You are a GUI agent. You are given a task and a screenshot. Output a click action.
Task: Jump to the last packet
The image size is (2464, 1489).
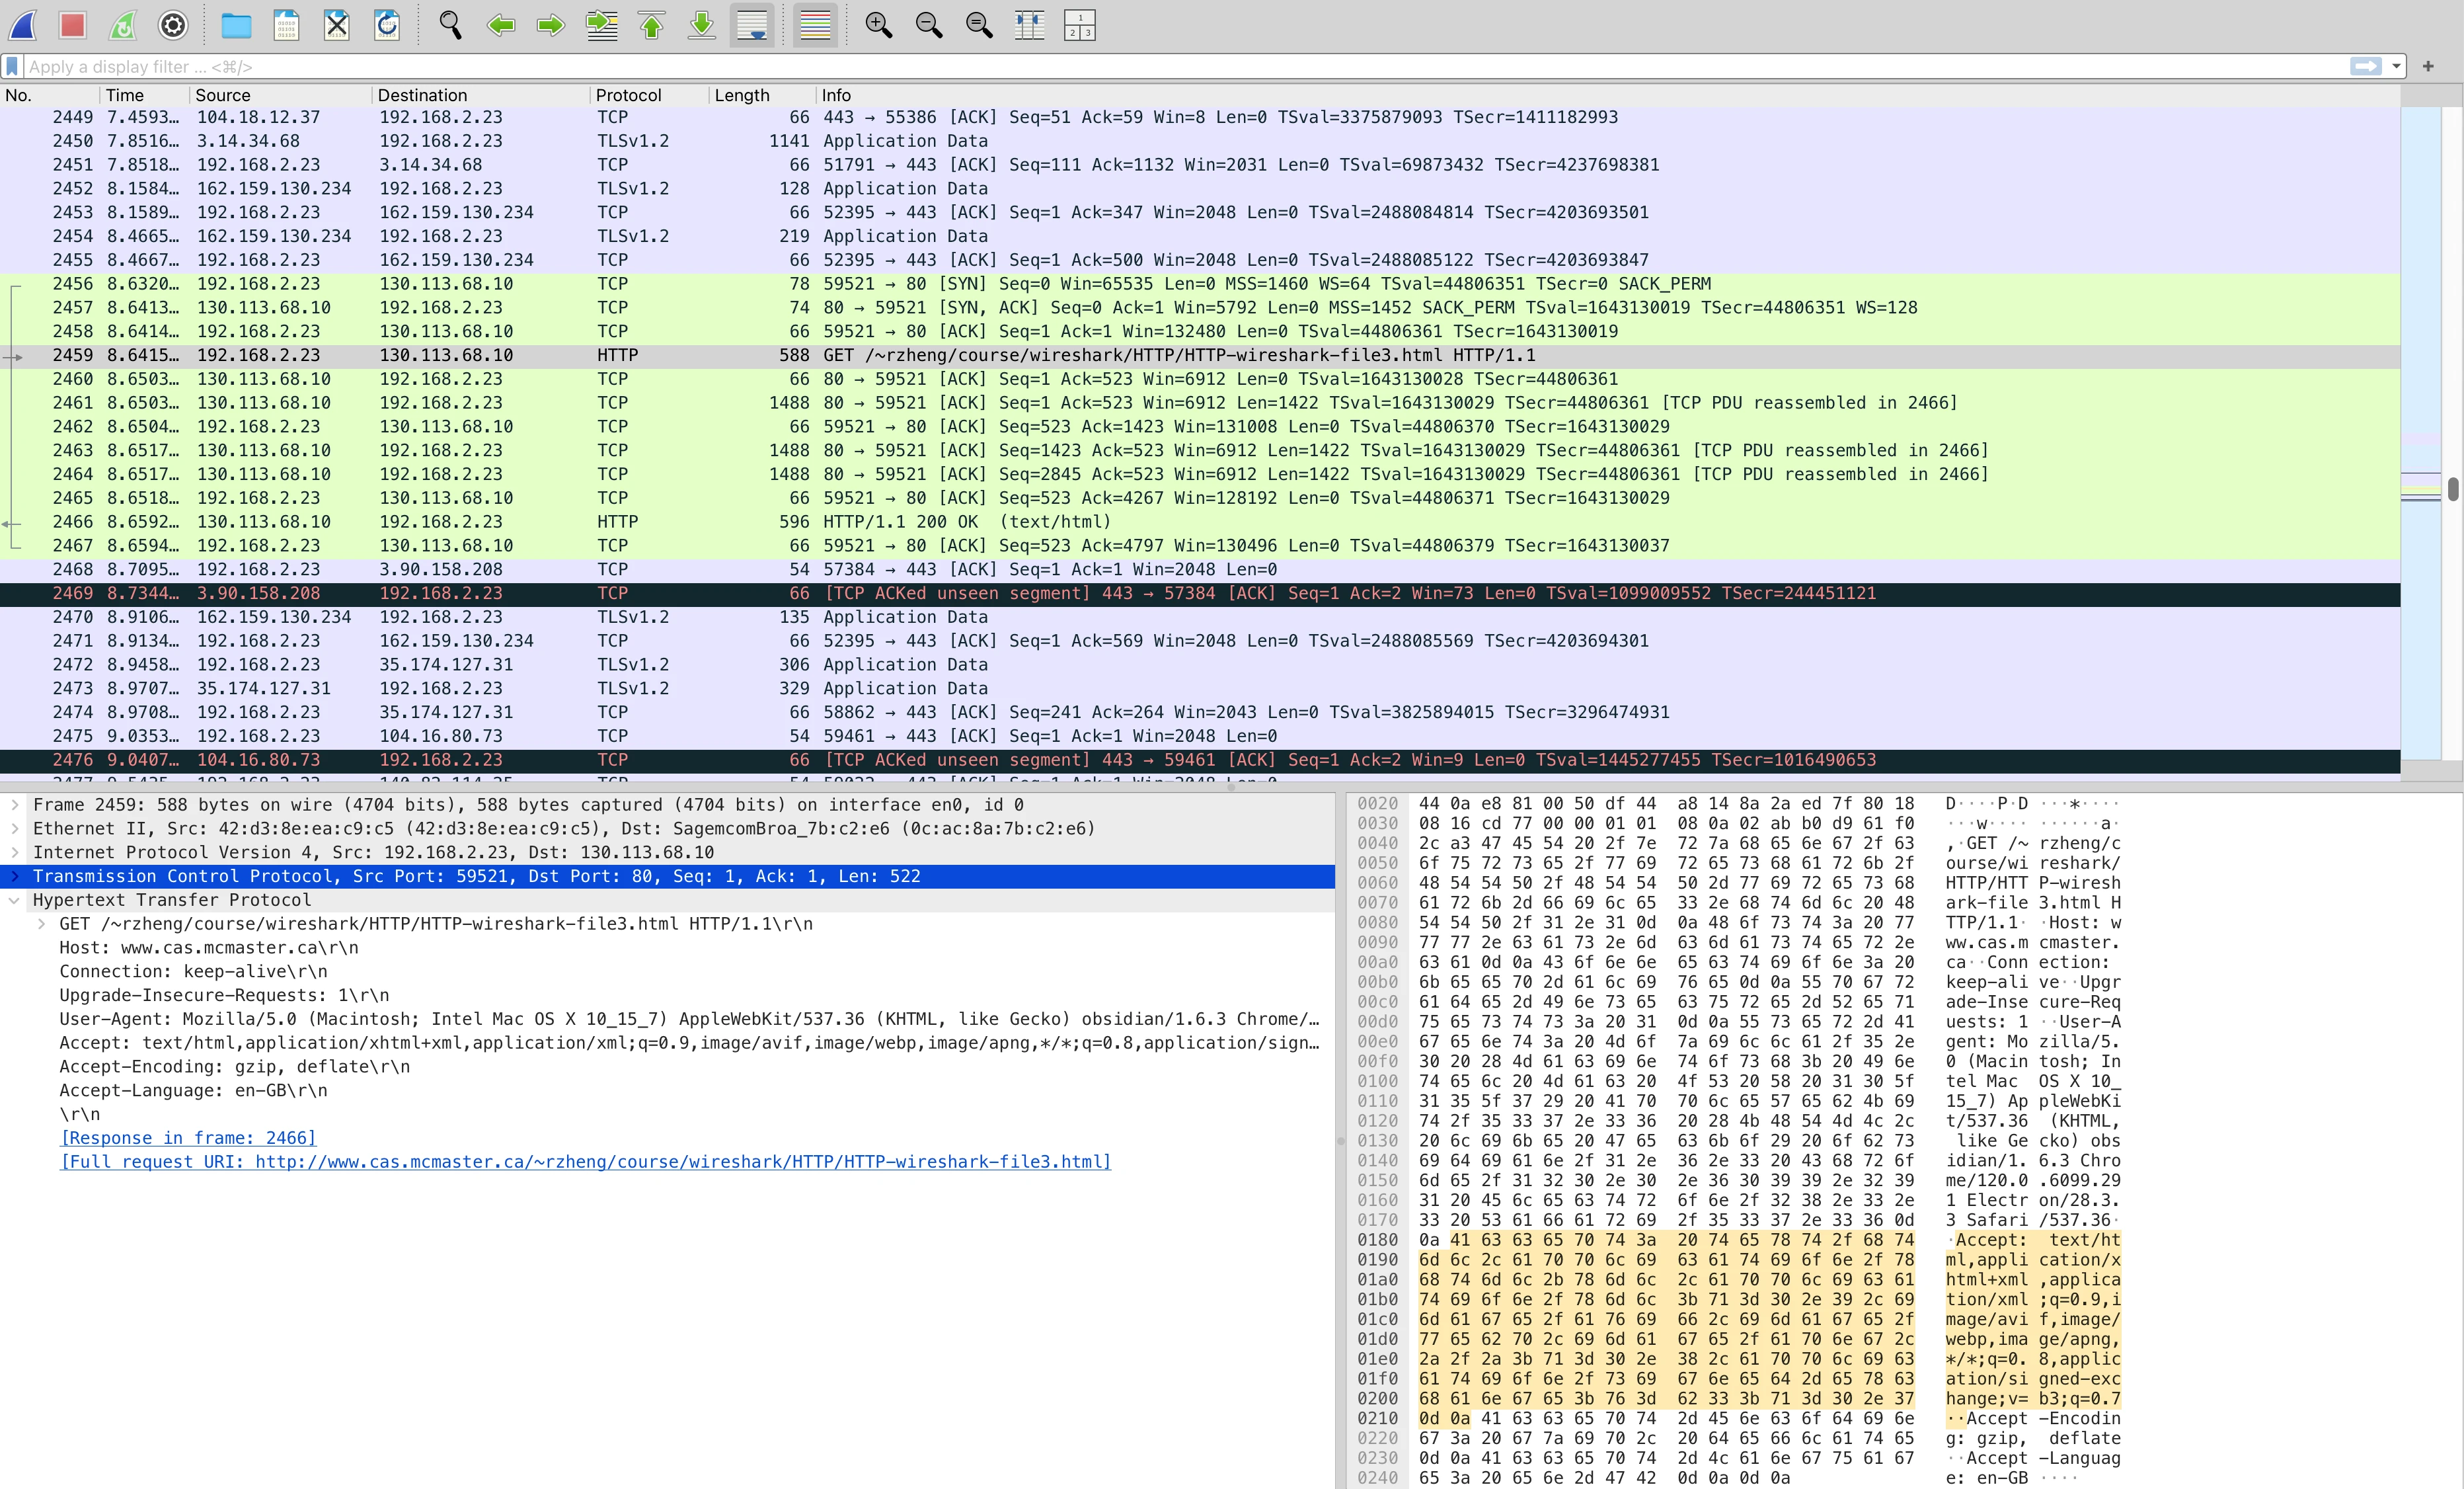tap(702, 25)
